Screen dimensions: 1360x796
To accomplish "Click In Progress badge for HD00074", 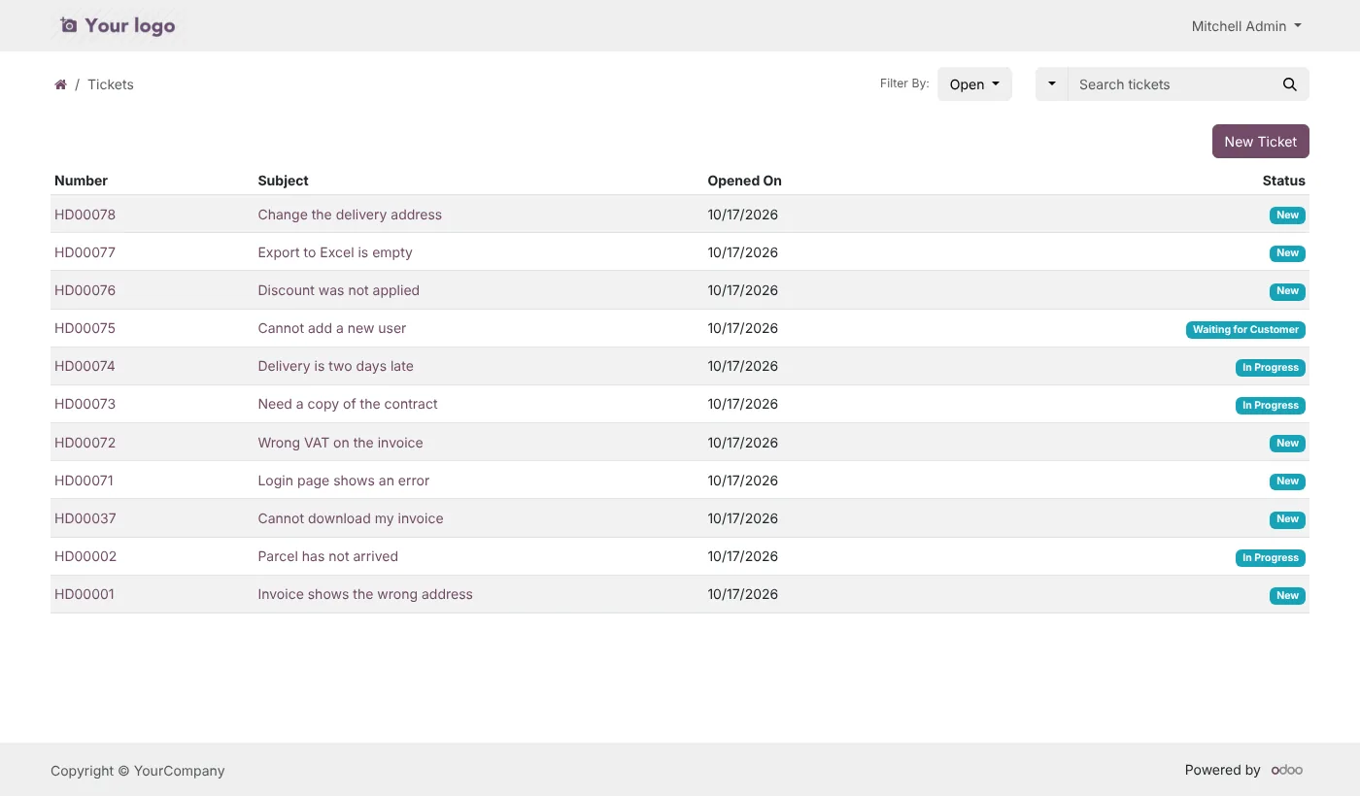I will (1271, 367).
